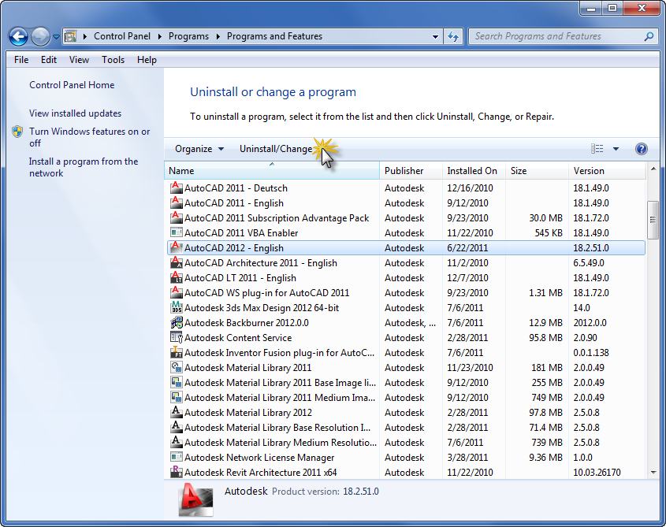The height and width of the screenshot is (527, 666).
Task: Click the large AutoCAD logo in details pane
Action: pos(195,499)
